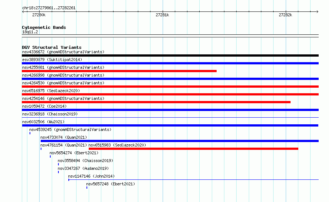Click the small nsv3558494 blue marker

pos(58,164)
